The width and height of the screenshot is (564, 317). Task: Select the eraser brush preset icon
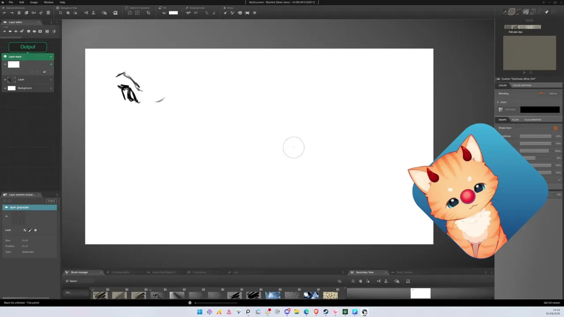[x=547, y=12]
